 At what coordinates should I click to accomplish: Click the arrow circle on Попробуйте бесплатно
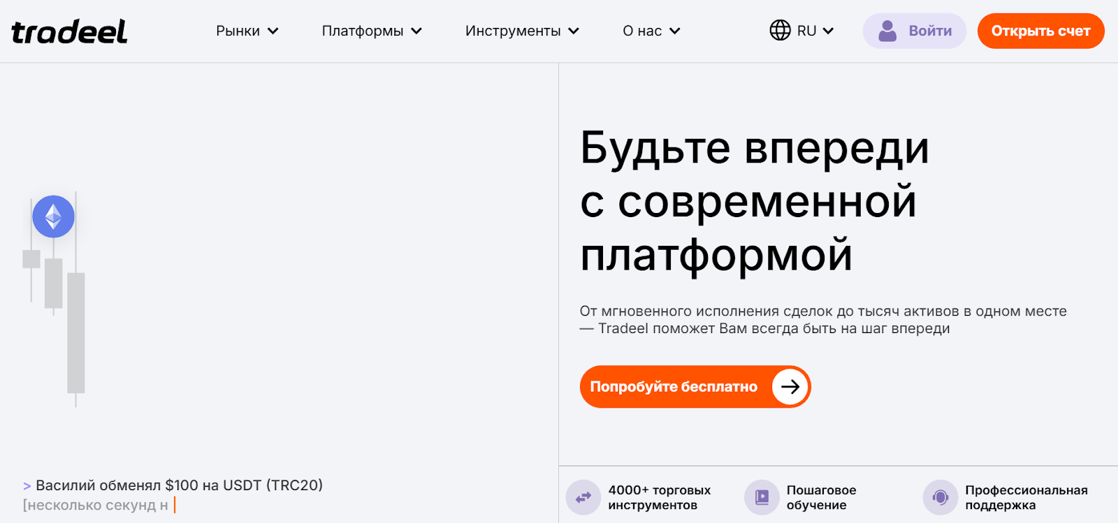tap(790, 387)
